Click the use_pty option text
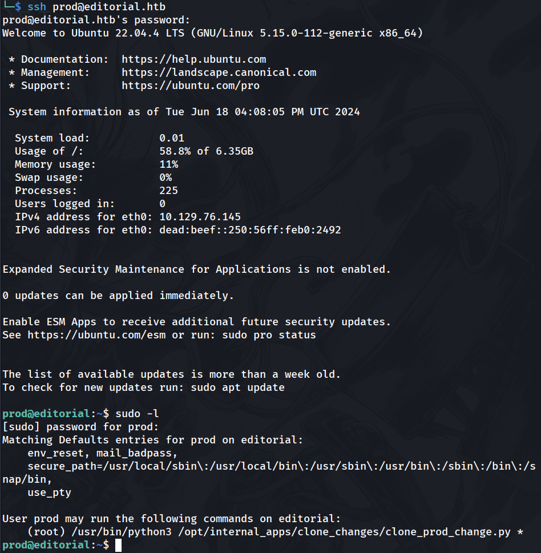The height and width of the screenshot is (553, 541). click(49, 493)
